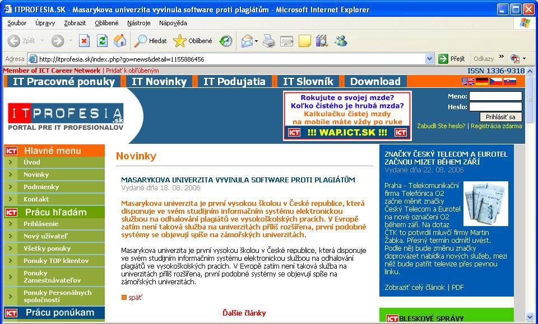Open the Zobrazit menu
Image resolution: width=538 pixels, height=324 pixels.
(75, 23)
